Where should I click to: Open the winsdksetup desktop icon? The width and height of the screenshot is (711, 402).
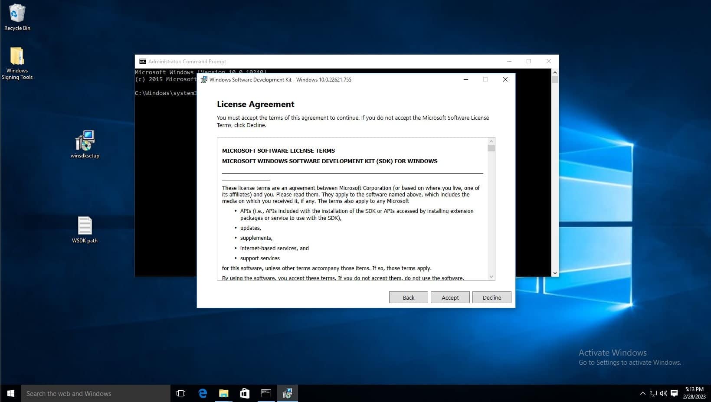85,141
